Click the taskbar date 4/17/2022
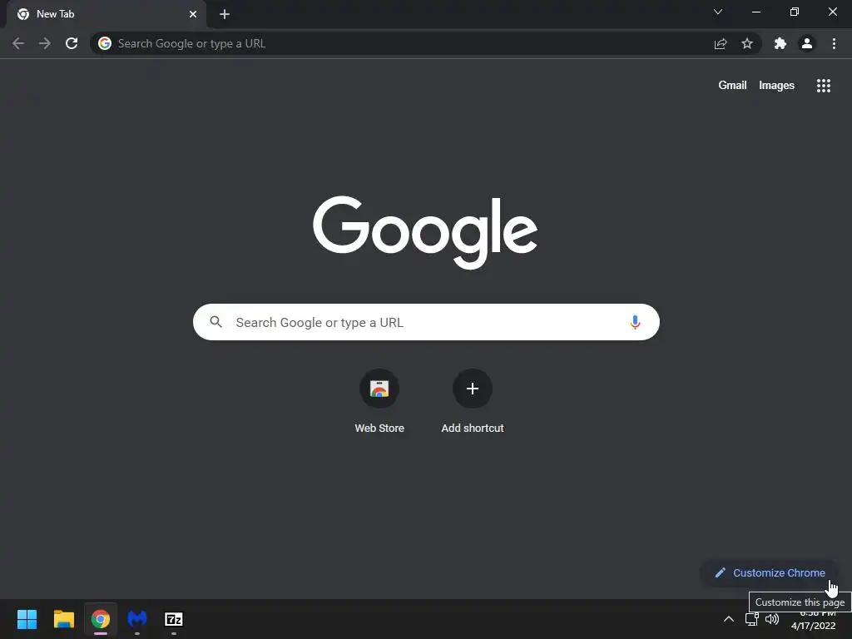Viewport: 852px width, 639px height. (813, 626)
